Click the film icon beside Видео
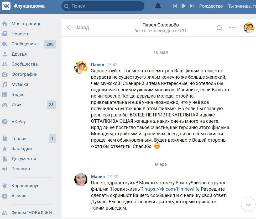 (4, 95)
